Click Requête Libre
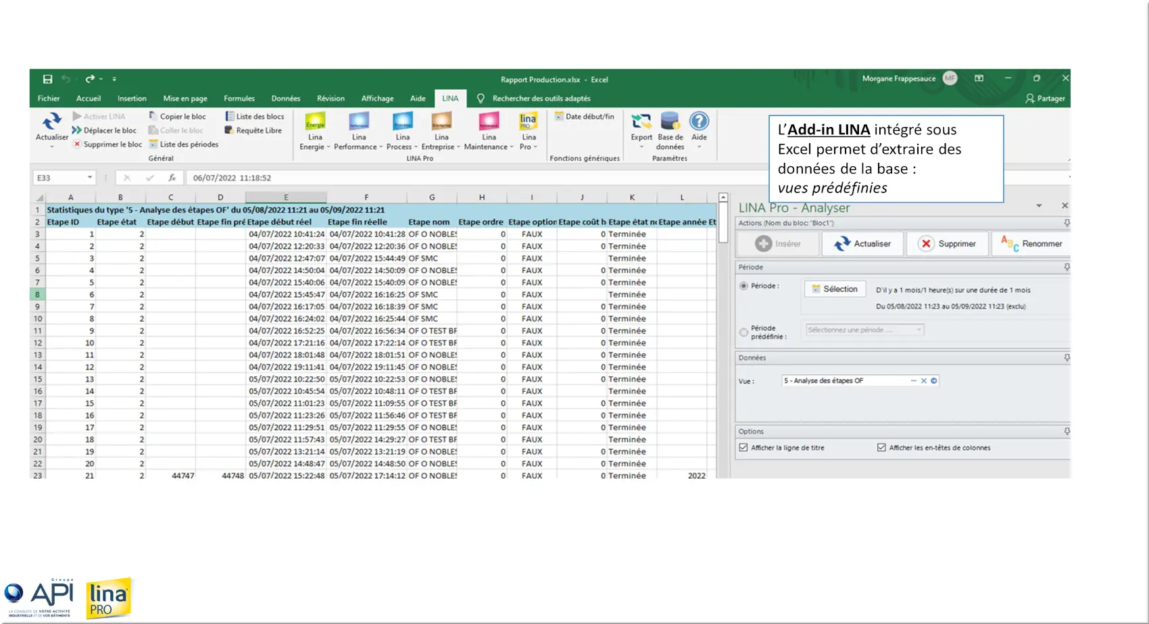1149x624 pixels. (253, 130)
